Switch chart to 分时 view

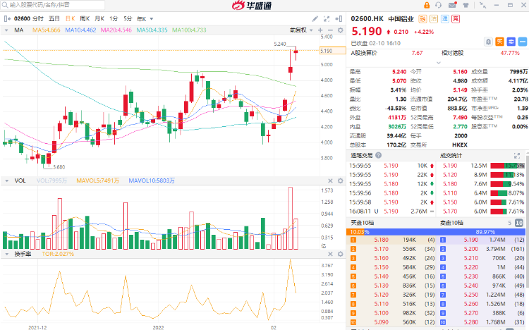pyautogui.click(x=38, y=18)
